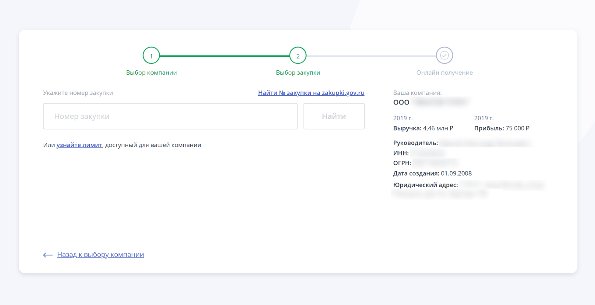The image size is (595, 305).
Task: Click the "Выручка: 4,46 млн ₽" value
Action: [423, 128]
